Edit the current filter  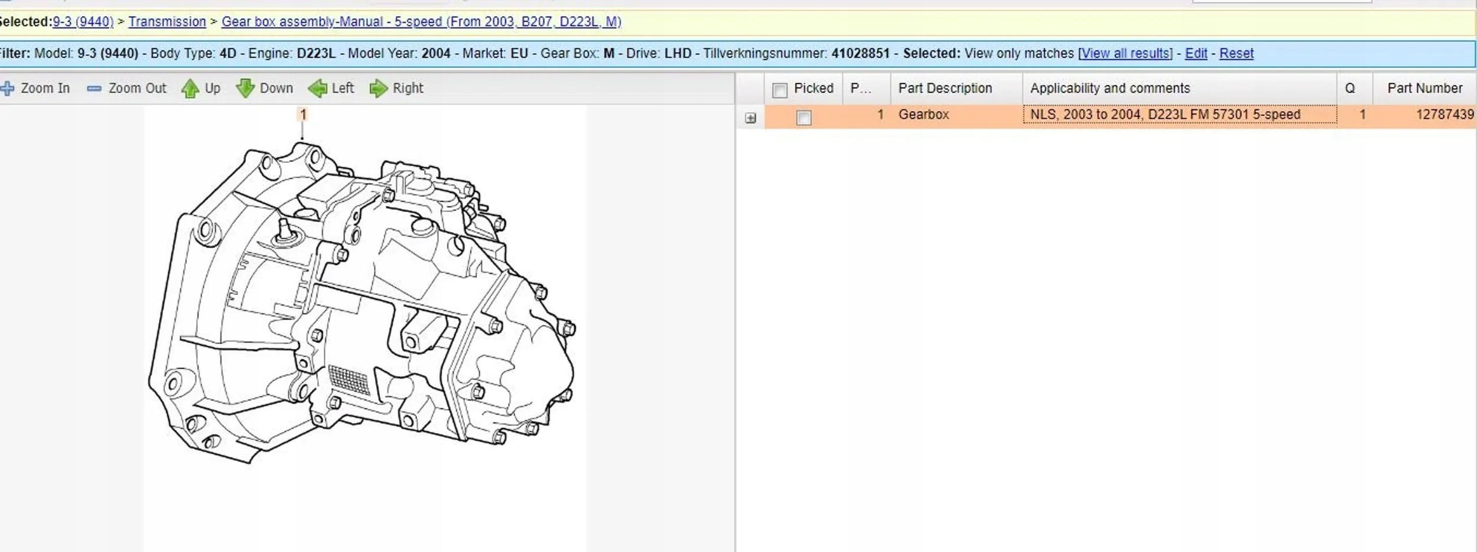[1196, 53]
